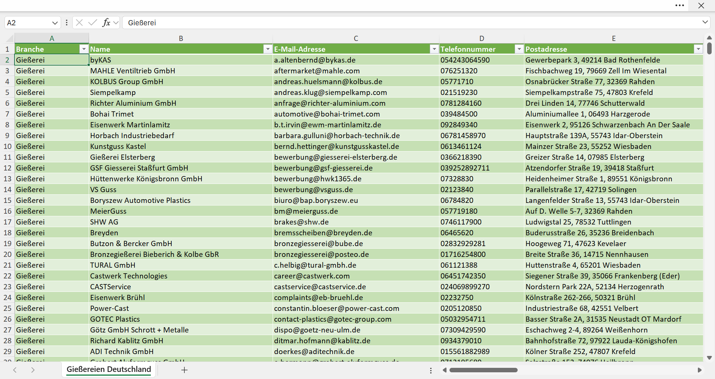This screenshot has height=379, width=715.
Task: Click address Mainzer Straße 23, 55252 Wiesbaden
Action: (614, 146)
